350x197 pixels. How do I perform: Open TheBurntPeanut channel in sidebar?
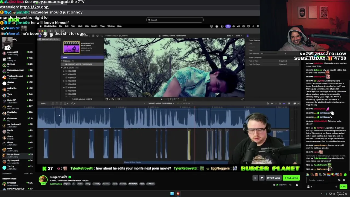tap(17, 77)
